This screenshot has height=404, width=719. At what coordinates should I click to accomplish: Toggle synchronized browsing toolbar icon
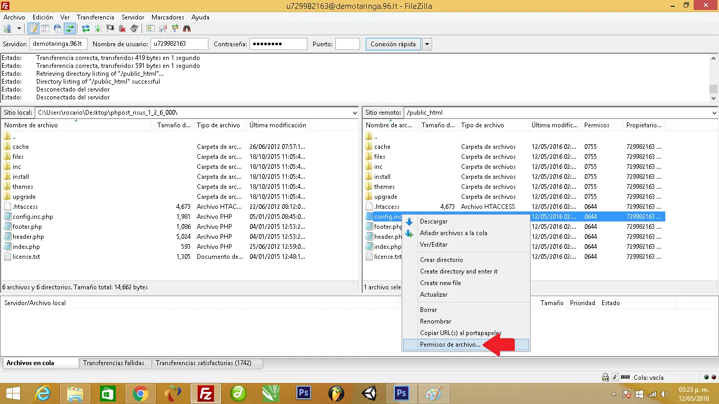coord(175,28)
